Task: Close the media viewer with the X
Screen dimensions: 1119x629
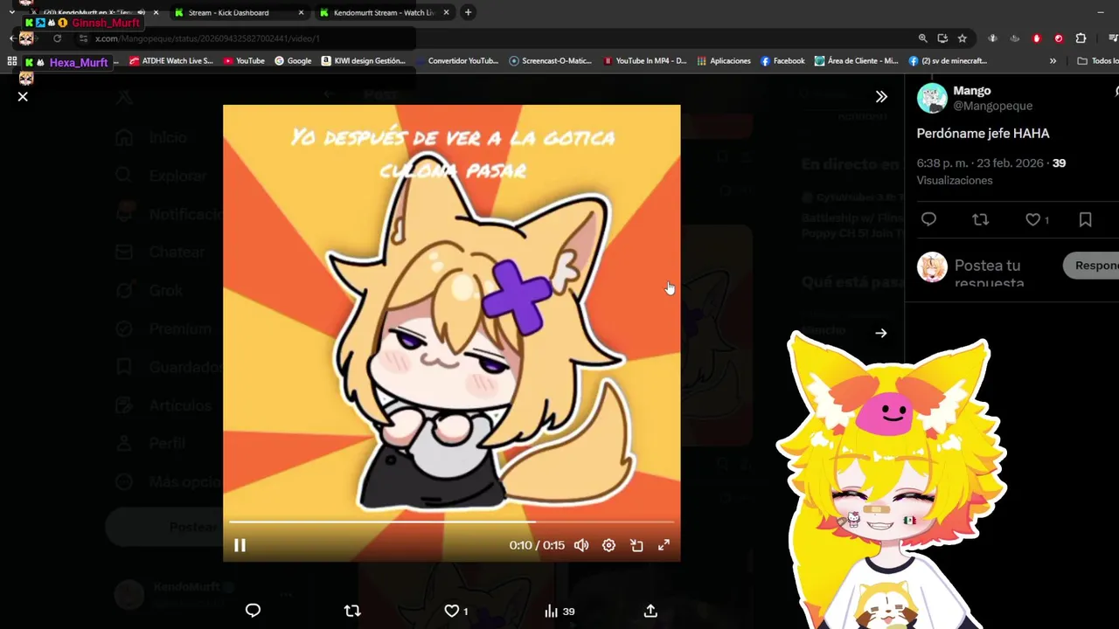Action: pos(23,96)
